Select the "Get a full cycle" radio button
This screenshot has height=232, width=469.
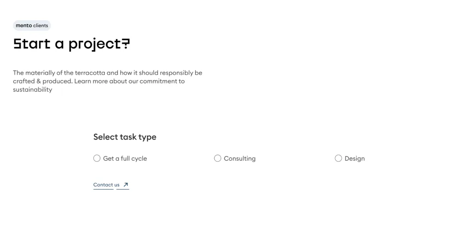tap(97, 158)
